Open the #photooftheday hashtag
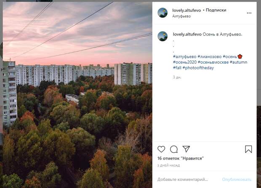 pyautogui.click(x=198, y=68)
